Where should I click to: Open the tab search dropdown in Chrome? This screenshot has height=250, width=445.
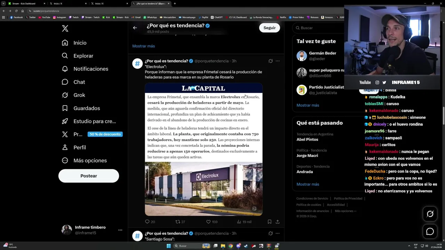pos(3,3)
